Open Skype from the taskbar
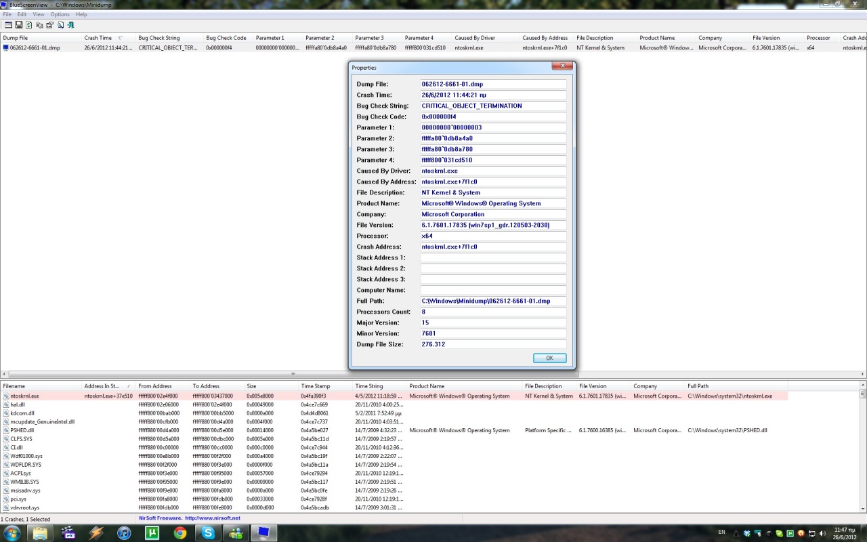Image resolution: width=867 pixels, height=542 pixels. [207, 533]
